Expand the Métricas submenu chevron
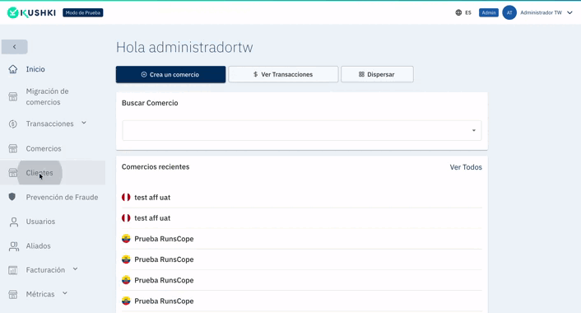The height and width of the screenshot is (313, 581). pos(65,293)
